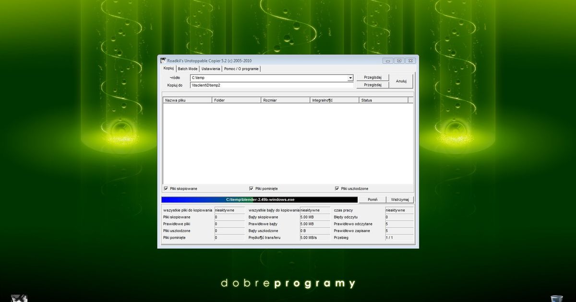The width and height of the screenshot is (576, 302).
Task: Click the 'wszystkie bajty do kopiowania' value field
Action: point(315,210)
